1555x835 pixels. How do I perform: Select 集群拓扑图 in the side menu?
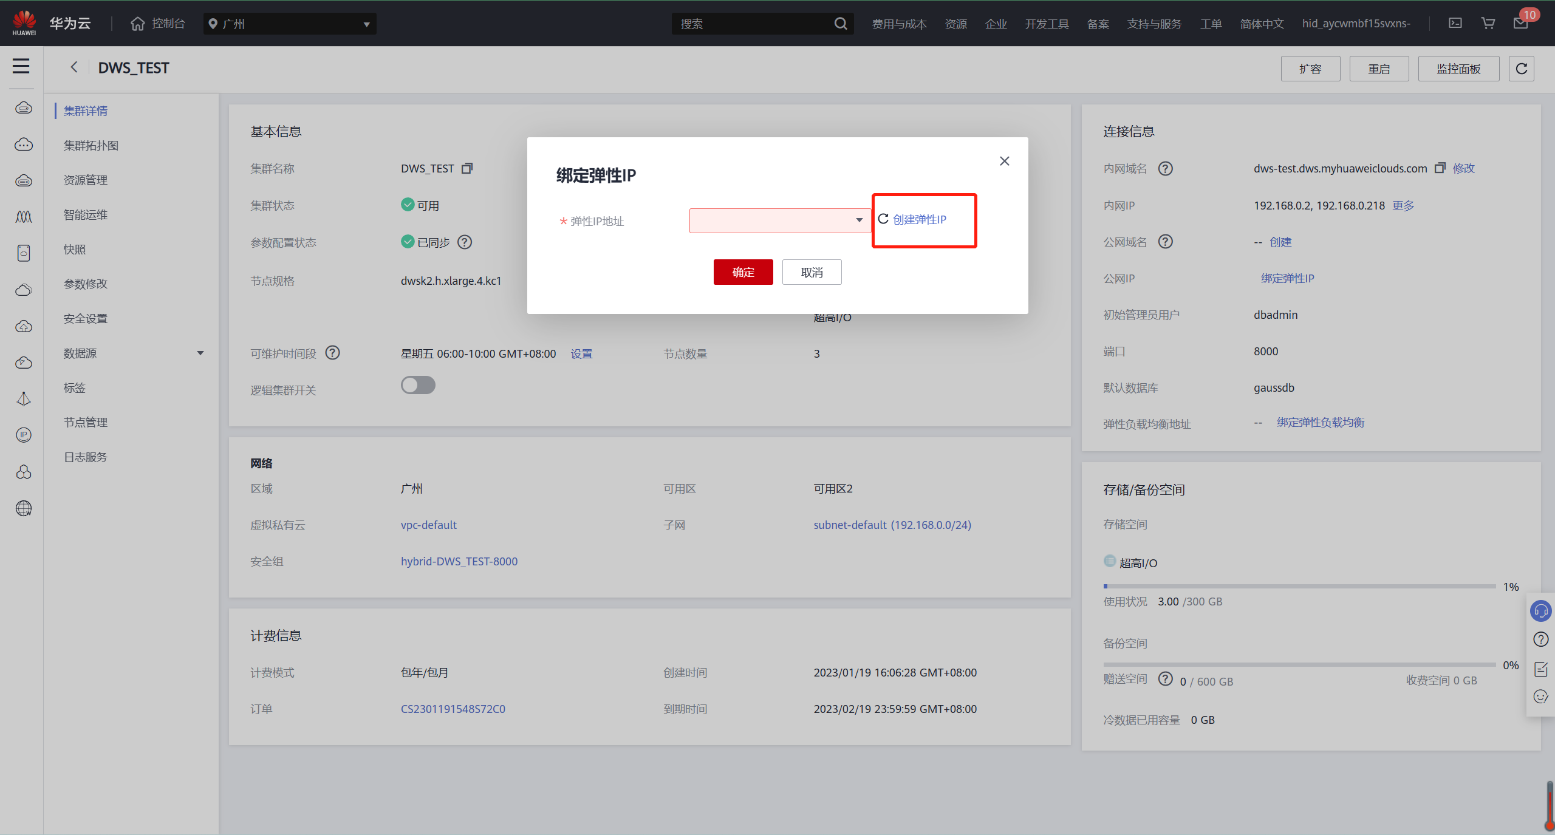pos(91,145)
